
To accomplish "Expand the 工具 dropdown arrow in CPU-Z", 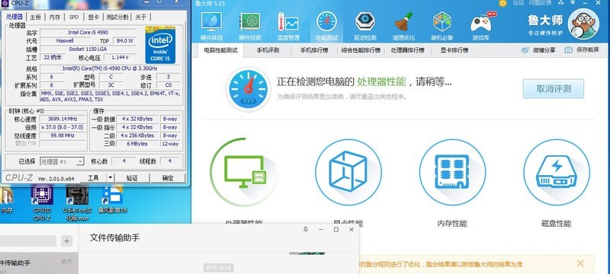I will point(111,178).
